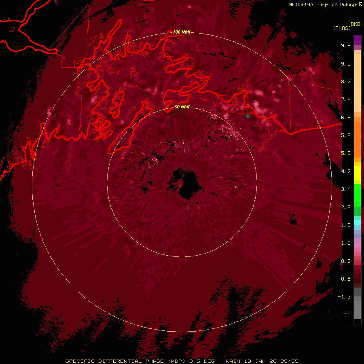This screenshot has height=364, width=364.
Task: Click the 9.0 legend value
Action: [346, 64]
